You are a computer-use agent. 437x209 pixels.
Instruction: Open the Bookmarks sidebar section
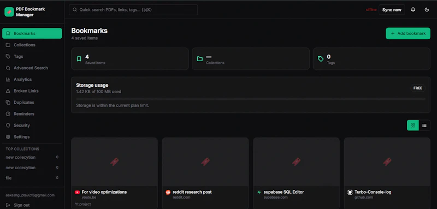tap(32, 33)
